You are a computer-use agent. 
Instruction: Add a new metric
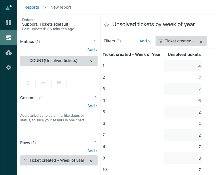(x=92, y=50)
